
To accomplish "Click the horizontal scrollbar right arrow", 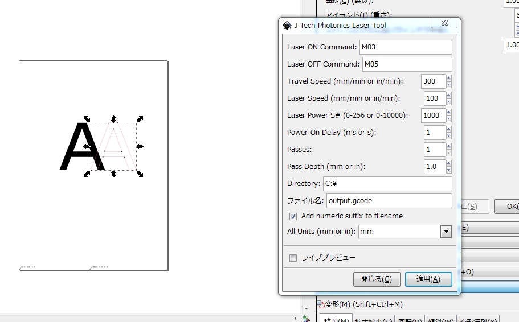I will tap(295, 319).
